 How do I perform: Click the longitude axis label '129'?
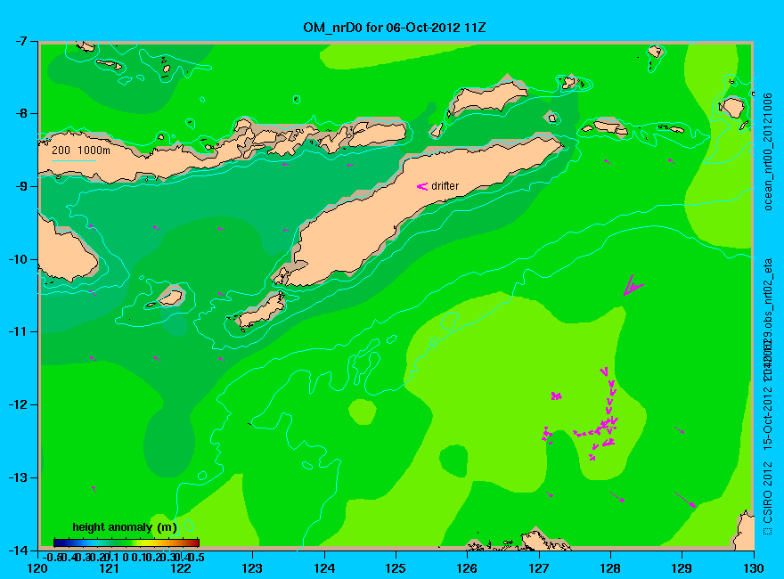682,568
